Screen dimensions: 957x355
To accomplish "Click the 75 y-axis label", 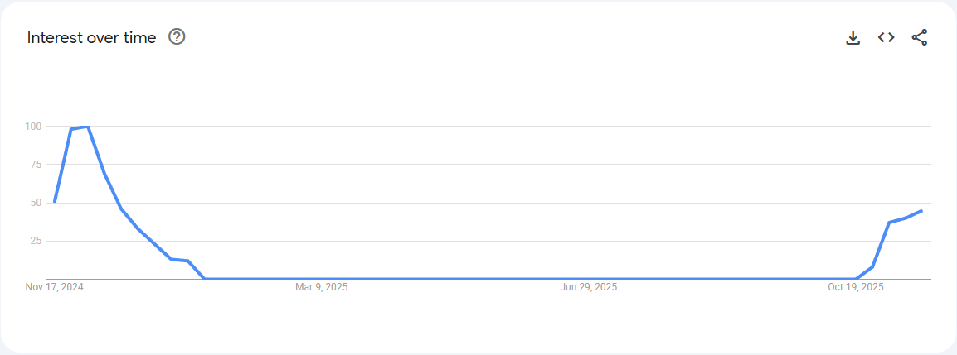I will pos(36,165).
